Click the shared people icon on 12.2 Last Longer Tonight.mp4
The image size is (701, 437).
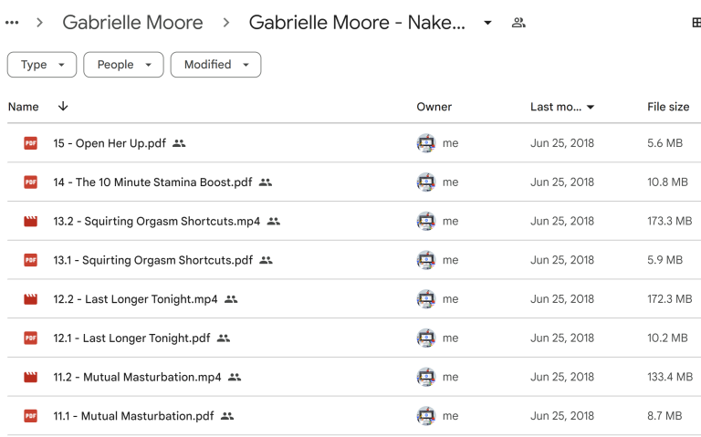231,299
